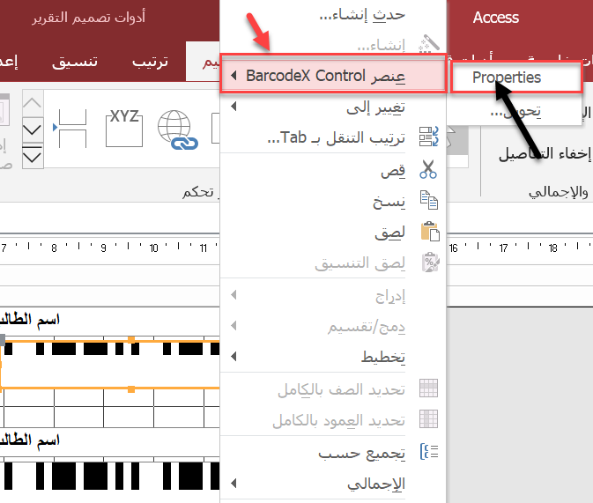Viewport: 593px width, 503px height.
Task: Select the lower barcode in report
Action: click(x=109, y=476)
